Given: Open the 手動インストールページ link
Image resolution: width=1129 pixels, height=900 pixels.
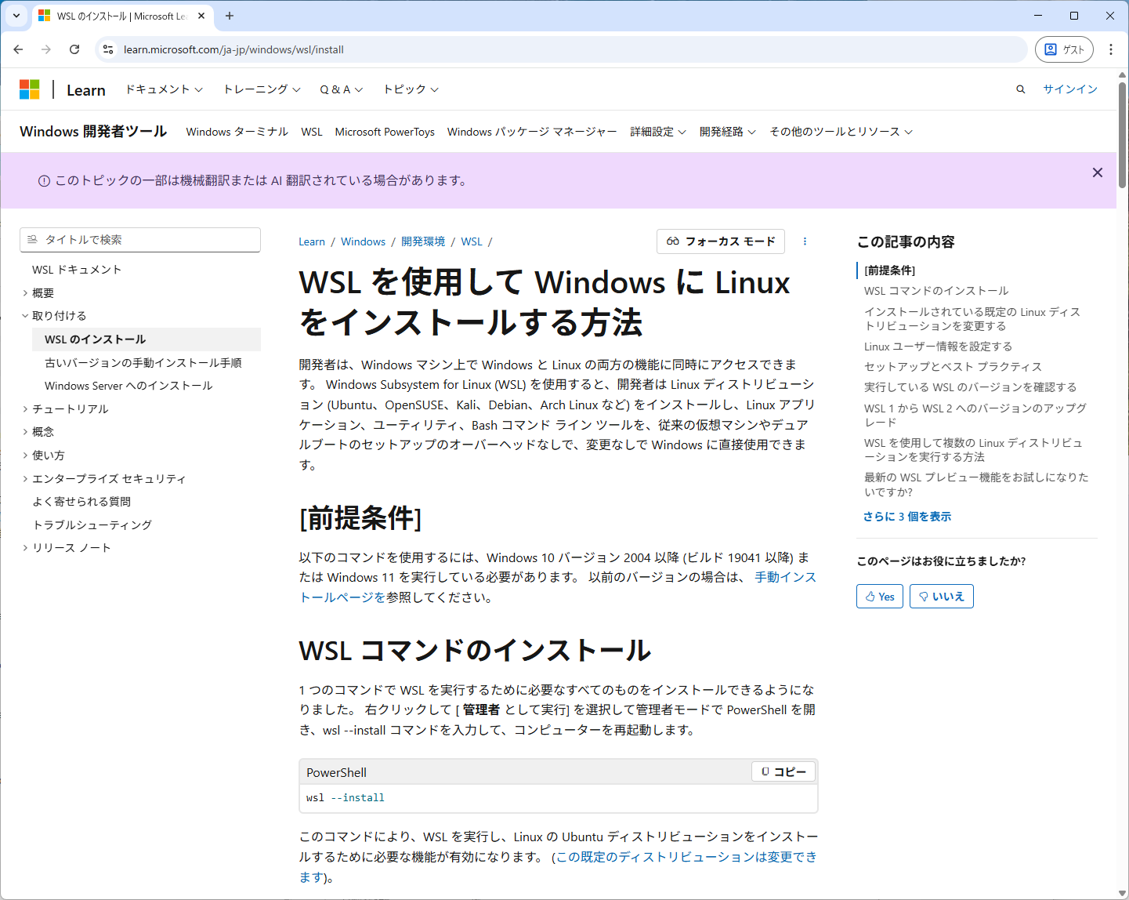Looking at the screenshot, I should tap(785, 577).
